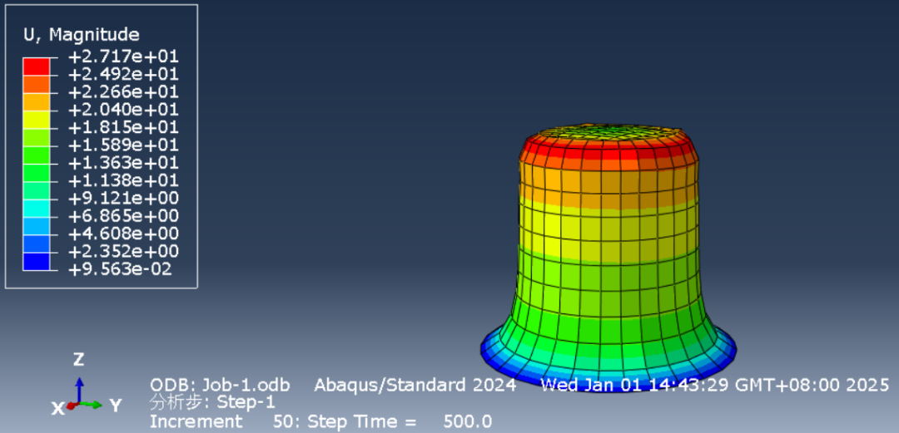This screenshot has width=899, height=433.
Task: Click the red swatch in the legend
Action: [36, 66]
